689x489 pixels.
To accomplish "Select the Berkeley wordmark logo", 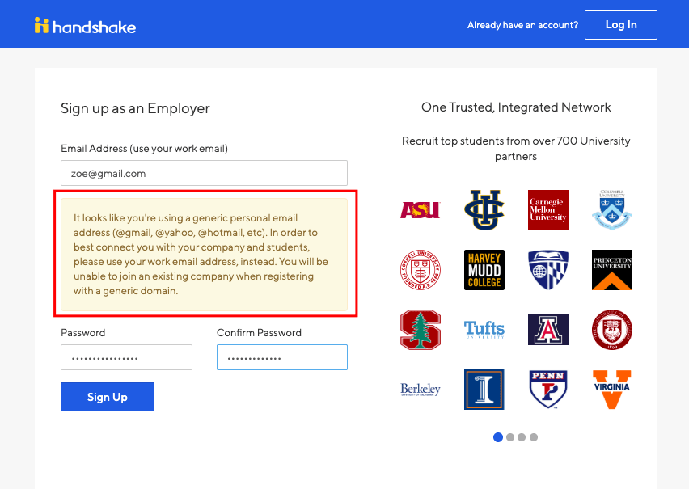I will pos(421,389).
